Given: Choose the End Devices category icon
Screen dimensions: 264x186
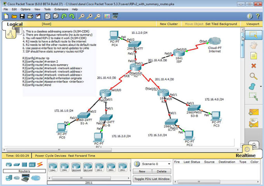Looking at the screenshot, I should [9, 178].
